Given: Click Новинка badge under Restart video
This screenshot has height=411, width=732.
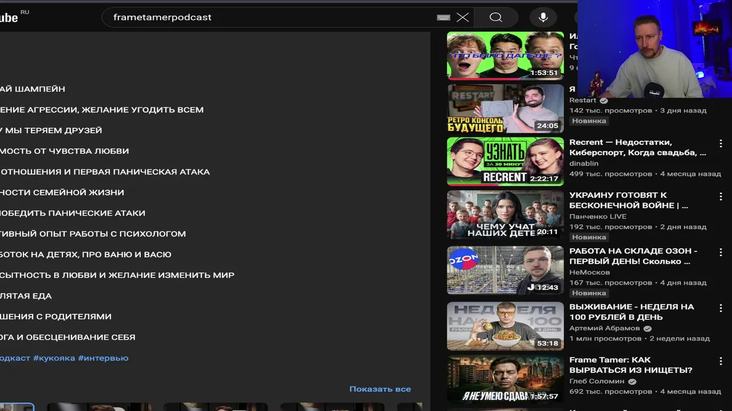Looking at the screenshot, I should (x=589, y=121).
